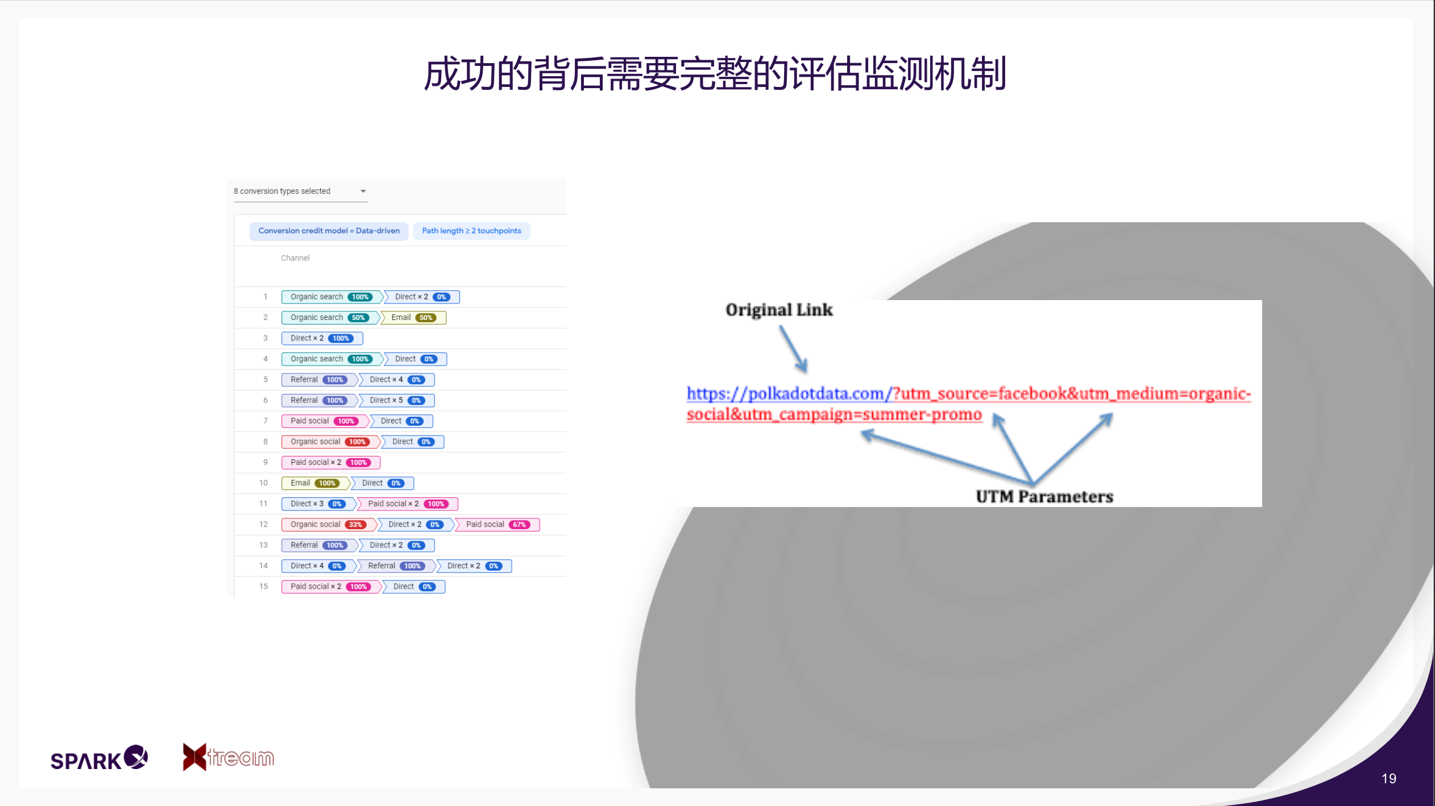The image size is (1435, 806).
Task: Click the slide page number 19
Action: click(x=1389, y=779)
